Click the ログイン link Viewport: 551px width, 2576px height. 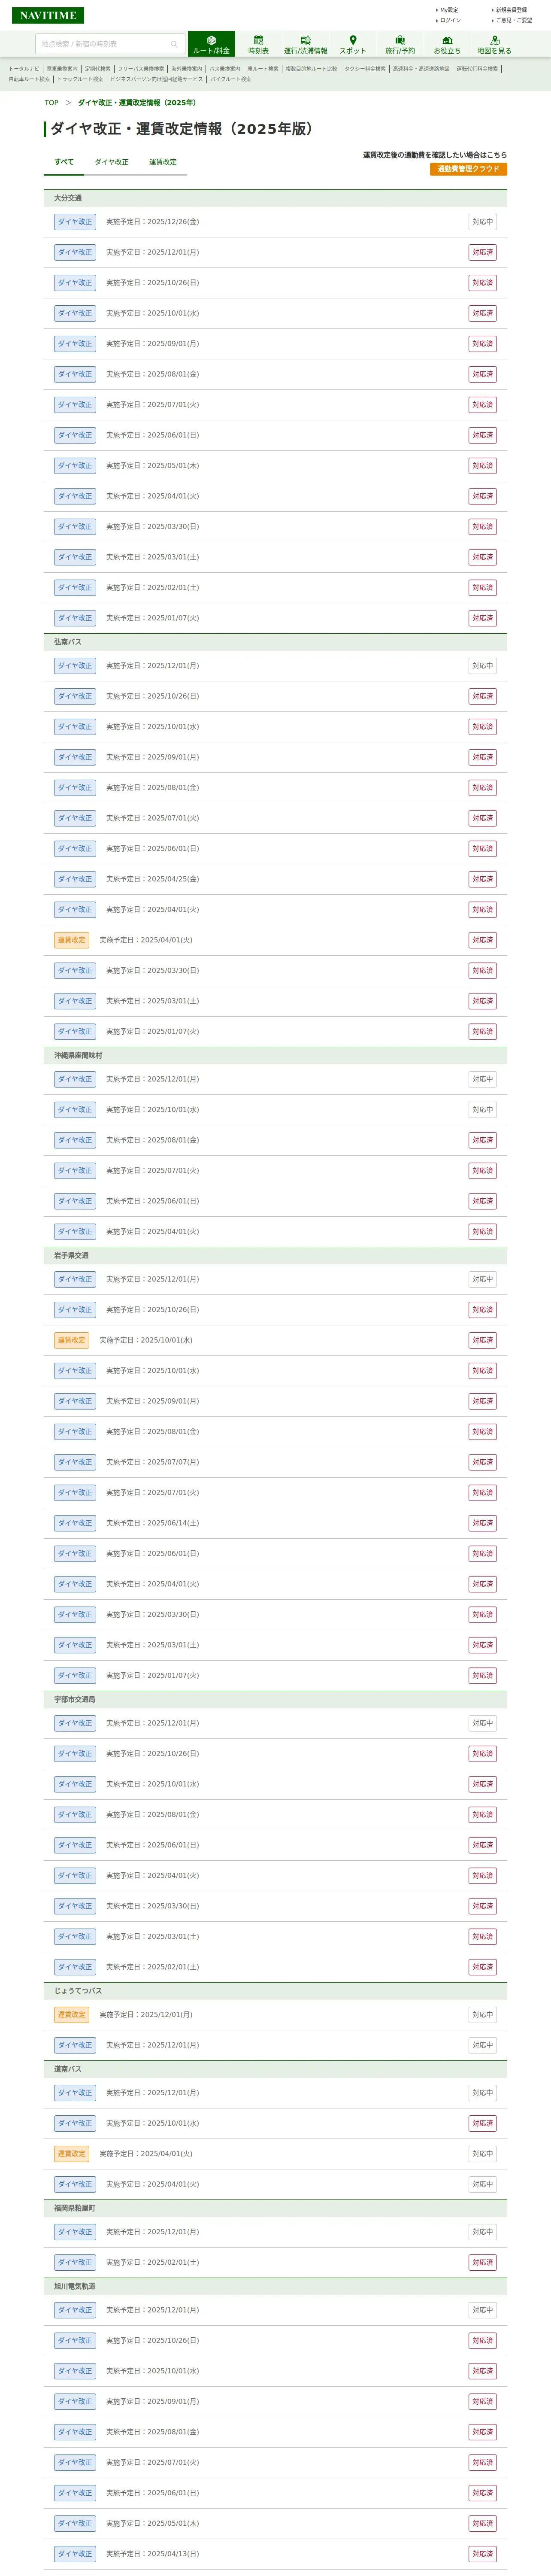coord(450,20)
